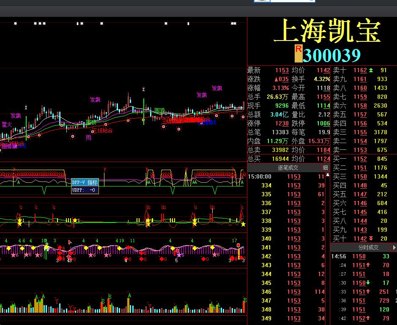
Task: Select the stock code 300039
Action: click(x=331, y=55)
